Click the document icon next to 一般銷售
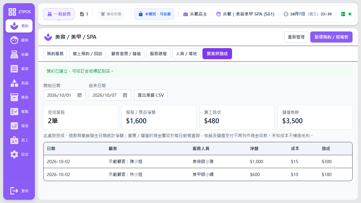361x203 pixels. pos(82,14)
